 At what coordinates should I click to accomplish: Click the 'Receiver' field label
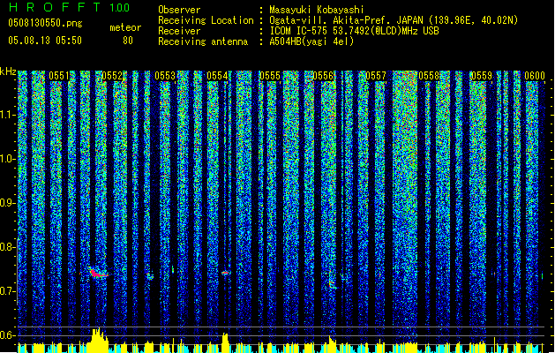(x=179, y=31)
